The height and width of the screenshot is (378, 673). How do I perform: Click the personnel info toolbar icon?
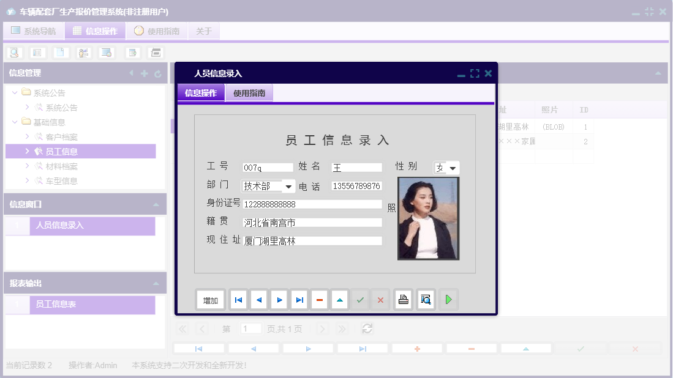(x=84, y=52)
